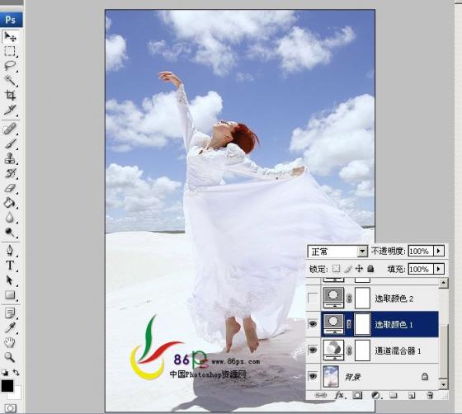Select the Horizontal Type tool
462x414 pixels.
pyautogui.click(x=10, y=266)
